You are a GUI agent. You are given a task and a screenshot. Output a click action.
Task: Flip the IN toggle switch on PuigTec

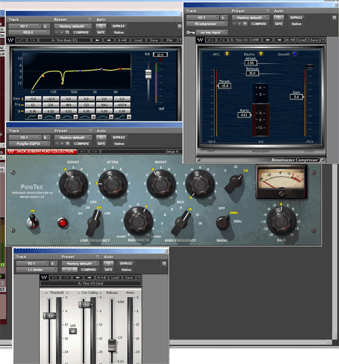coord(33,222)
